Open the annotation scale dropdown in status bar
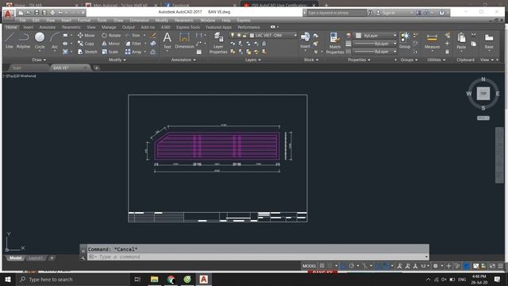Viewport: 508px width, 286px height. pyautogui.click(x=425, y=266)
